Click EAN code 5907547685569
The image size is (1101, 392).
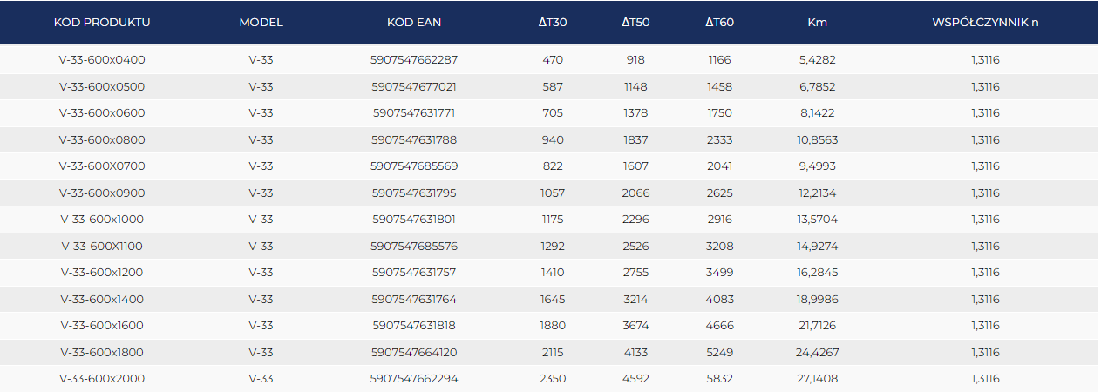point(413,166)
